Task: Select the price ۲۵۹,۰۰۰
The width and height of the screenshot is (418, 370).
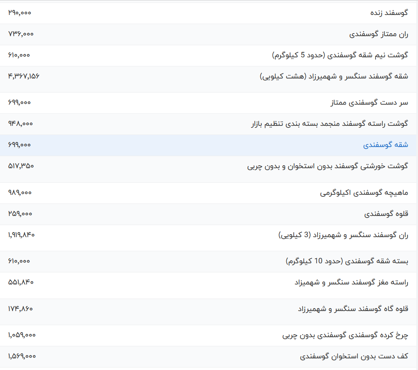Action: tap(20, 214)
